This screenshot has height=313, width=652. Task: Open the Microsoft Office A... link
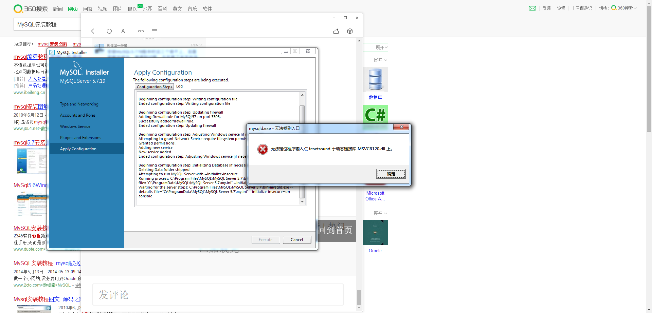[375, 196]
